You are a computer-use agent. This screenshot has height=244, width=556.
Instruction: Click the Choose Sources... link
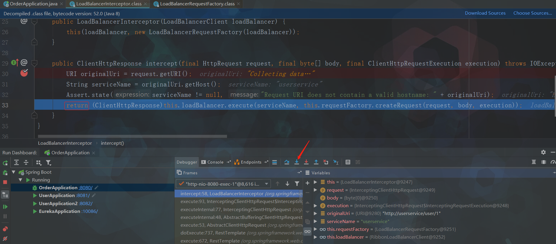click(533, 13)
